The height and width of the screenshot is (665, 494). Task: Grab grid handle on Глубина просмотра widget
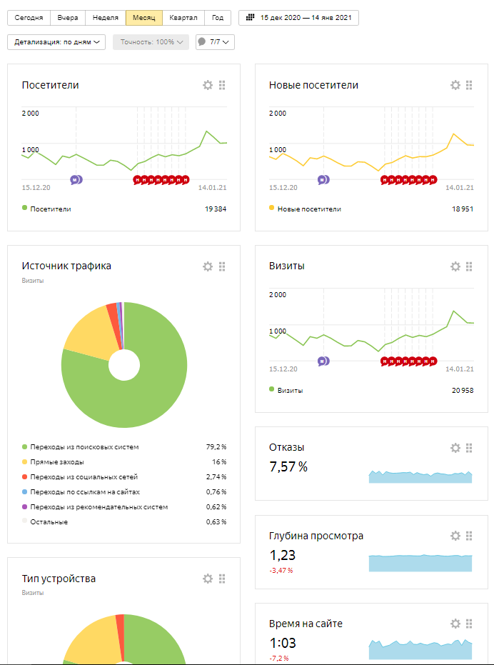tap(469, 536)
